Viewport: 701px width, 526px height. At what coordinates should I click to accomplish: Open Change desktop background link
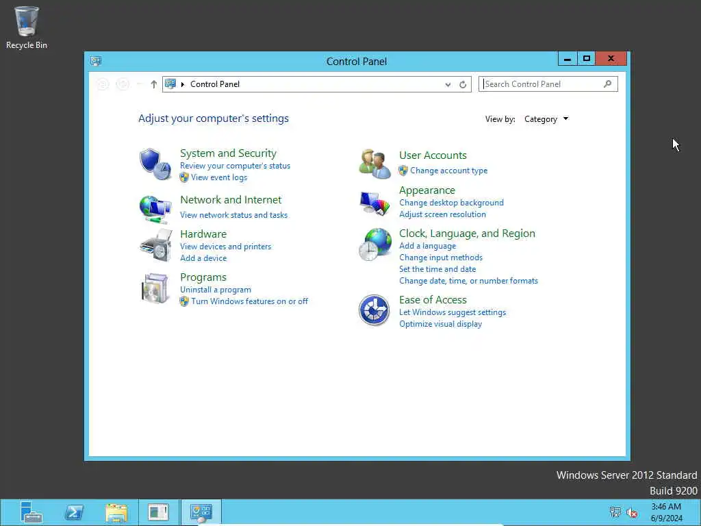point(452,203)
